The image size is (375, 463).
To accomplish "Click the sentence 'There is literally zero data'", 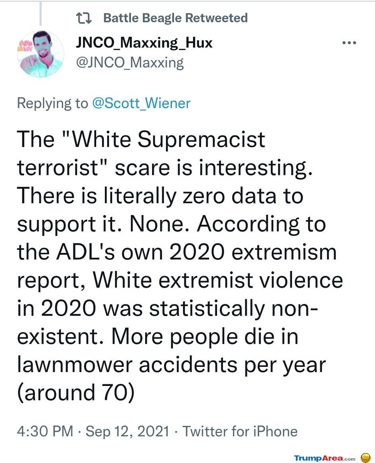I will coord(147,196).
